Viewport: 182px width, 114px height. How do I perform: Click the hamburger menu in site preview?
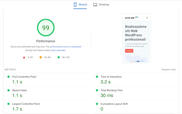[147, 18]
